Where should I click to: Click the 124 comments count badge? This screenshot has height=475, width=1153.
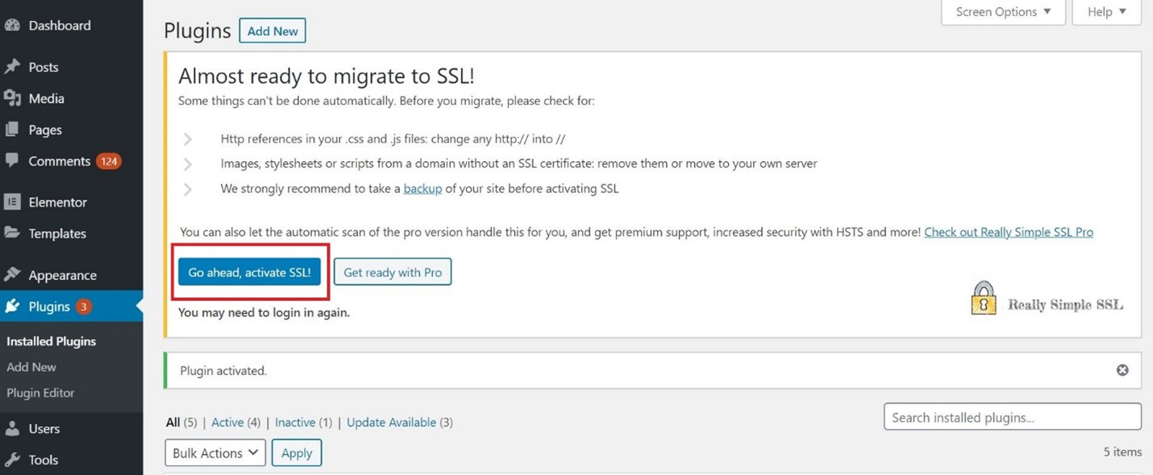pos(108,161)
